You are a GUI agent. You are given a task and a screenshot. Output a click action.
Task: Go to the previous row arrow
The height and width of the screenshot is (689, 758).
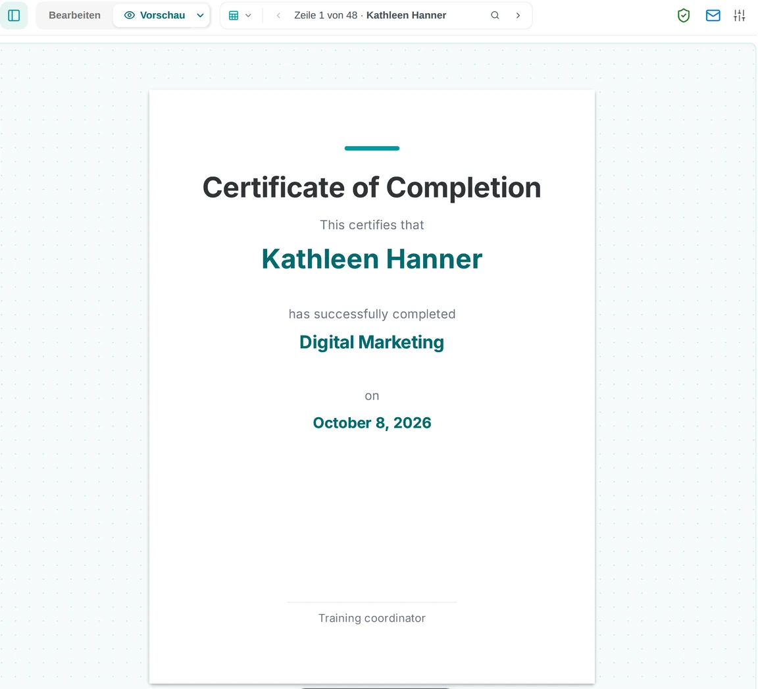coord(278,16)
